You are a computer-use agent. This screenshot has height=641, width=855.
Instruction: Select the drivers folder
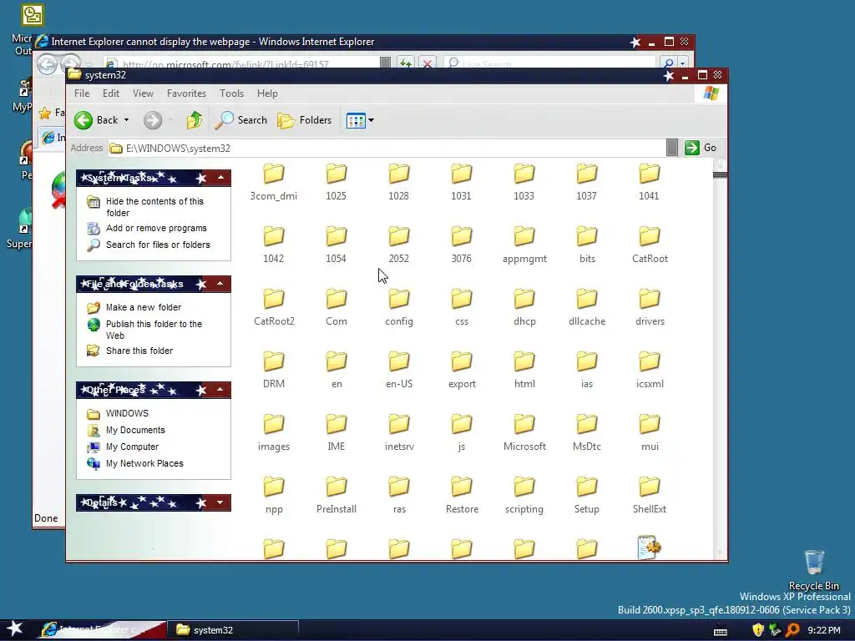650,307
